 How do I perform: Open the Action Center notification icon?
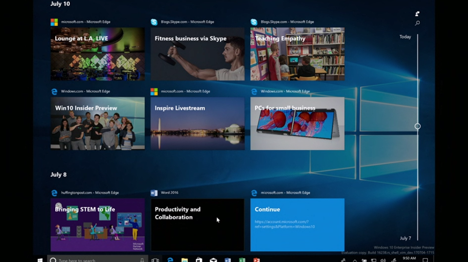click(425, 260)
